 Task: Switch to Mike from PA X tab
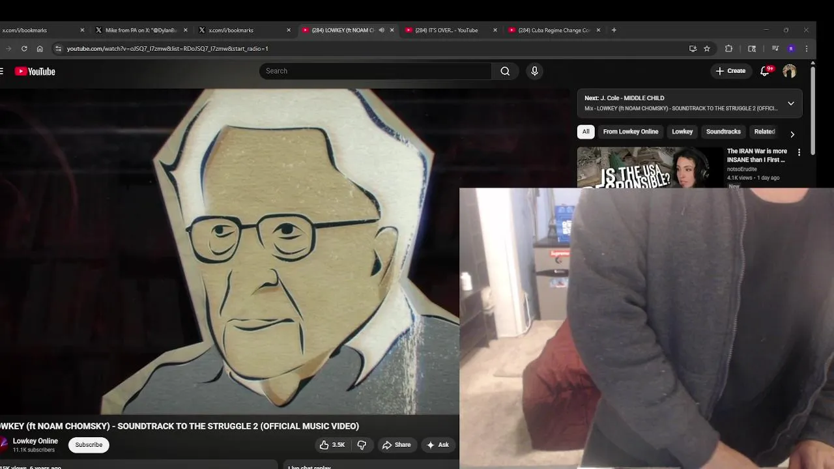coord(140,30)
